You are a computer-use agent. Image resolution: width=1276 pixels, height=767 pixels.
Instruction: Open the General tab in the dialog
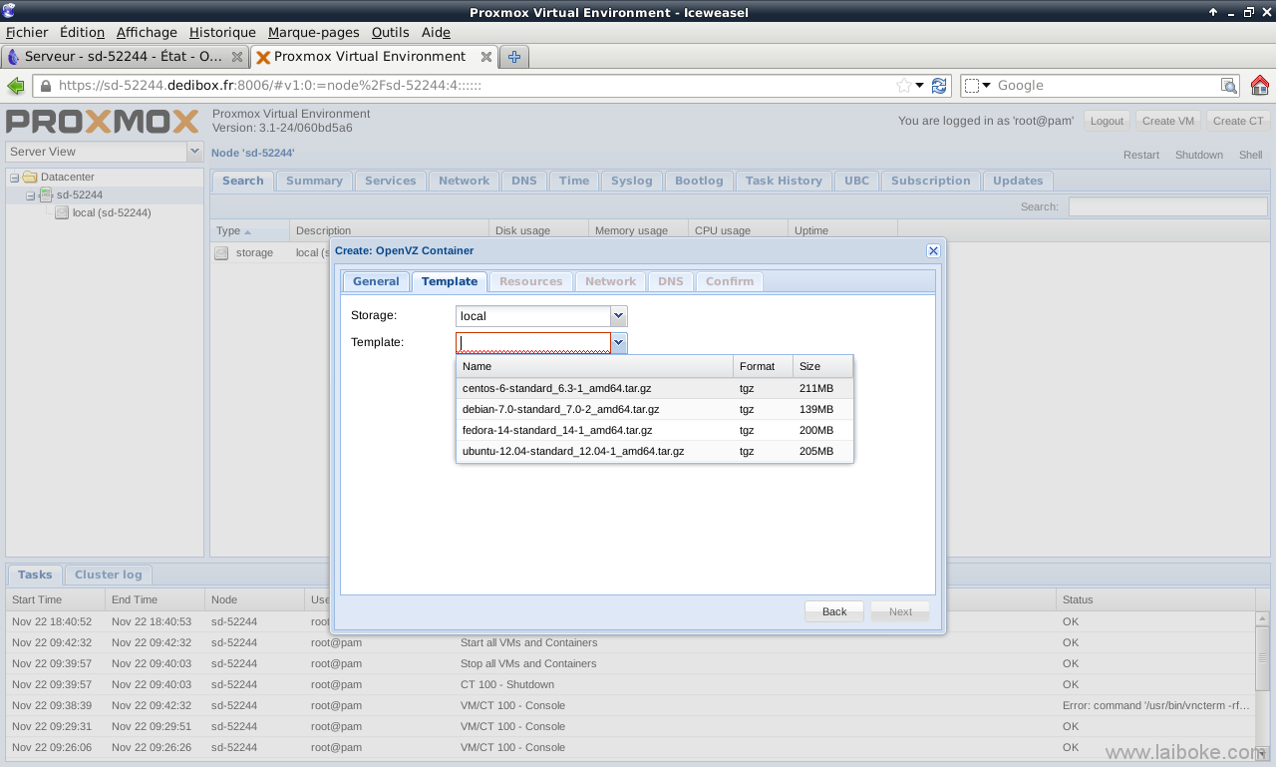coord(376,281)
